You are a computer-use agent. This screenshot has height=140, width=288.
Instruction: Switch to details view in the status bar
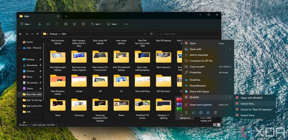(215, 125)
